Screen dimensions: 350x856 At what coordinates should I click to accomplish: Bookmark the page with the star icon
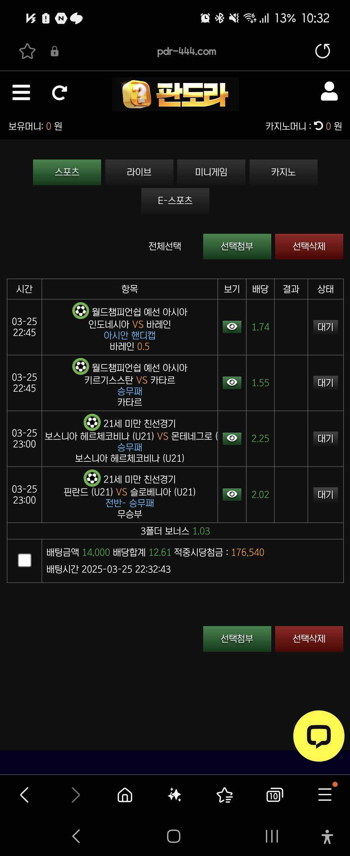[27, 52]
